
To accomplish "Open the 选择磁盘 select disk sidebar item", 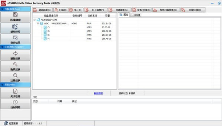I will tap(15, 17).
